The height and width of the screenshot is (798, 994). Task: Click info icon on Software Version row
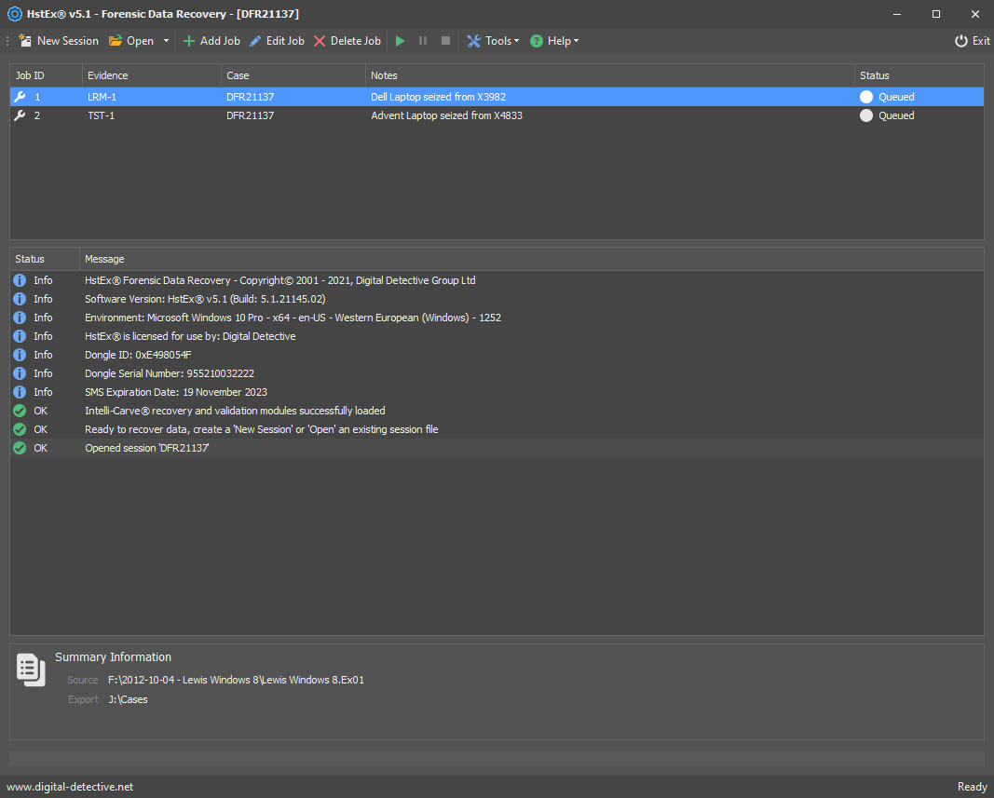pyautogui.click(x=20, y=299)
